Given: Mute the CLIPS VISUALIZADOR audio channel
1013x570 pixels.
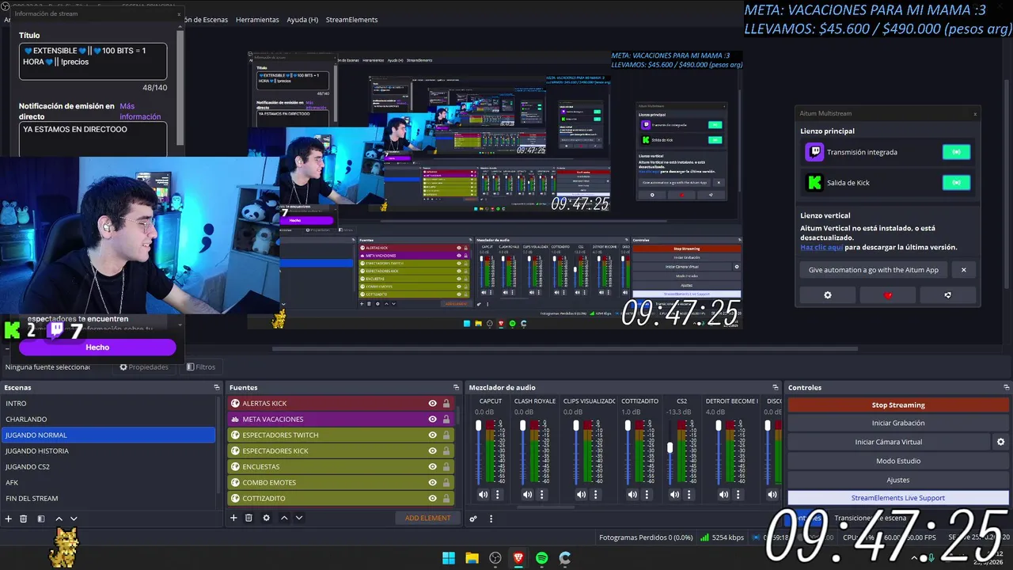Looking at the screenshot, I should (x=581, y=494).
